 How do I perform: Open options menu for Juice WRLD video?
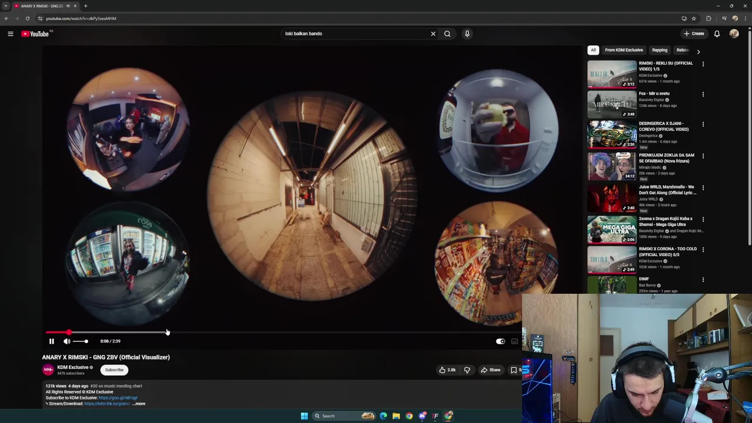pos(703,188)
